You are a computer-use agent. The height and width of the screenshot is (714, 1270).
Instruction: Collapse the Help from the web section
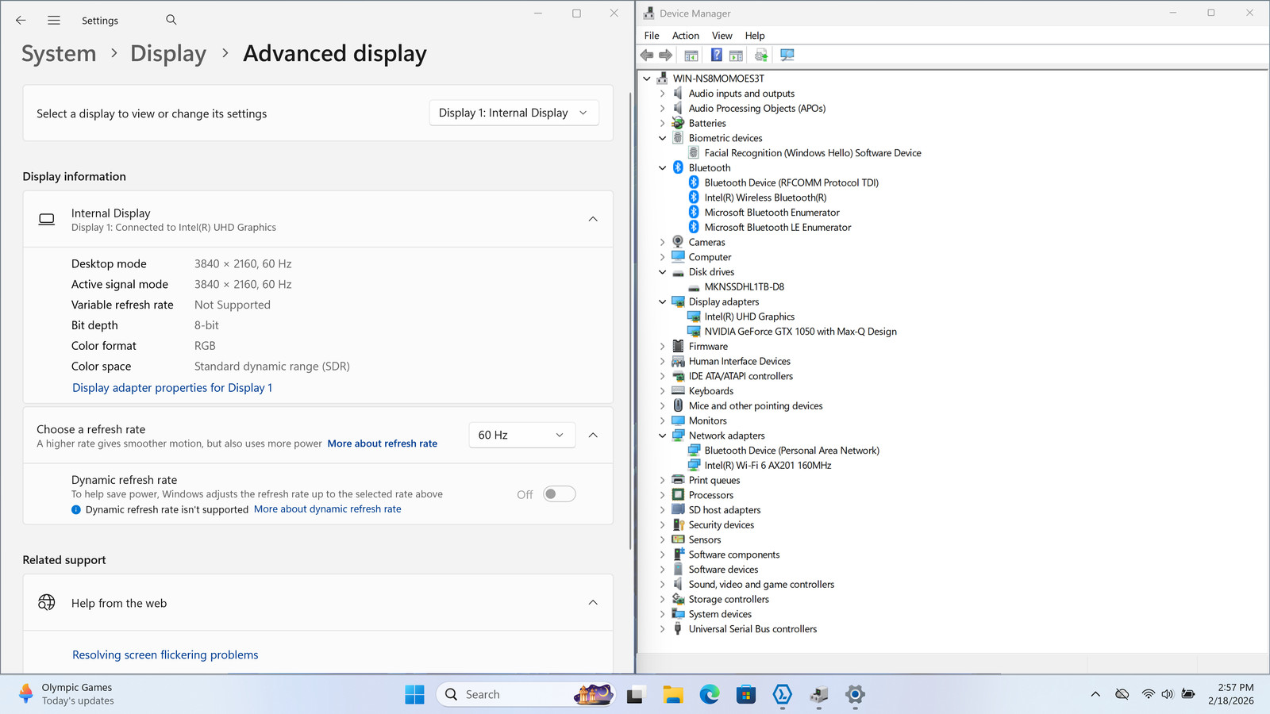pyautogui.click(x=593, y=603)
